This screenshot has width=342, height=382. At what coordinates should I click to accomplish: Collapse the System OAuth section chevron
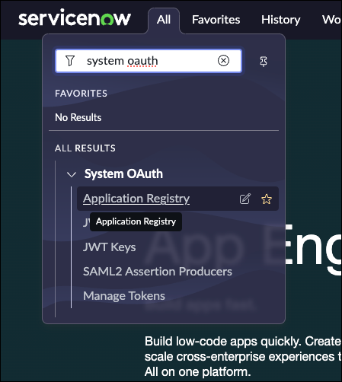pos(72,174)
